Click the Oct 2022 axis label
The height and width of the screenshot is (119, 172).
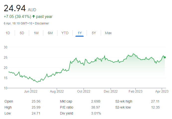coord(84,91)
